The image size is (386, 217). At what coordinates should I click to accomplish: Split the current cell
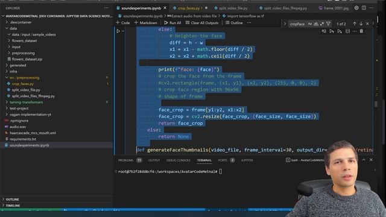pos(347,31)
